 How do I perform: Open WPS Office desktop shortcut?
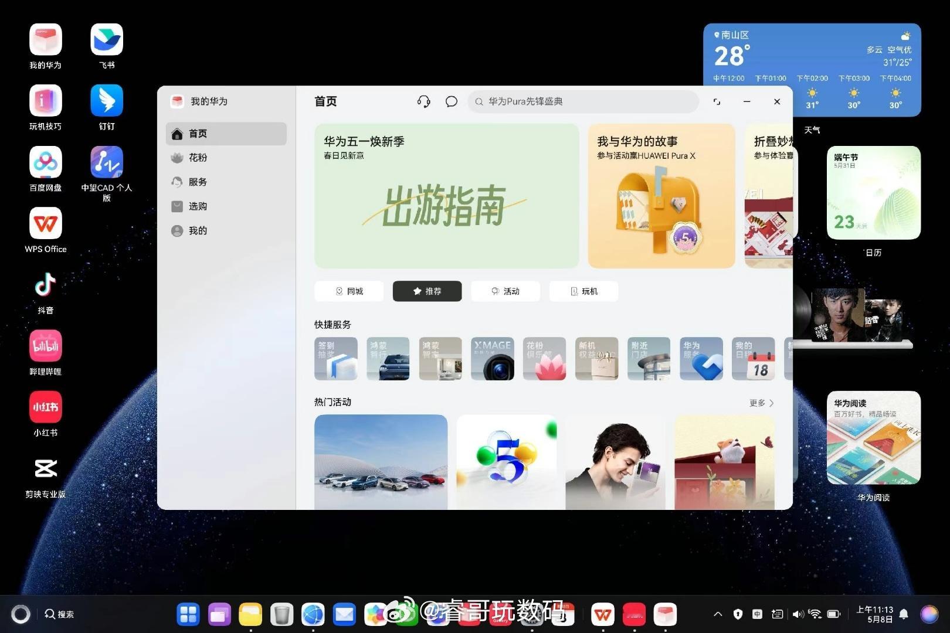pyautogui.click(x=46, y=230)
